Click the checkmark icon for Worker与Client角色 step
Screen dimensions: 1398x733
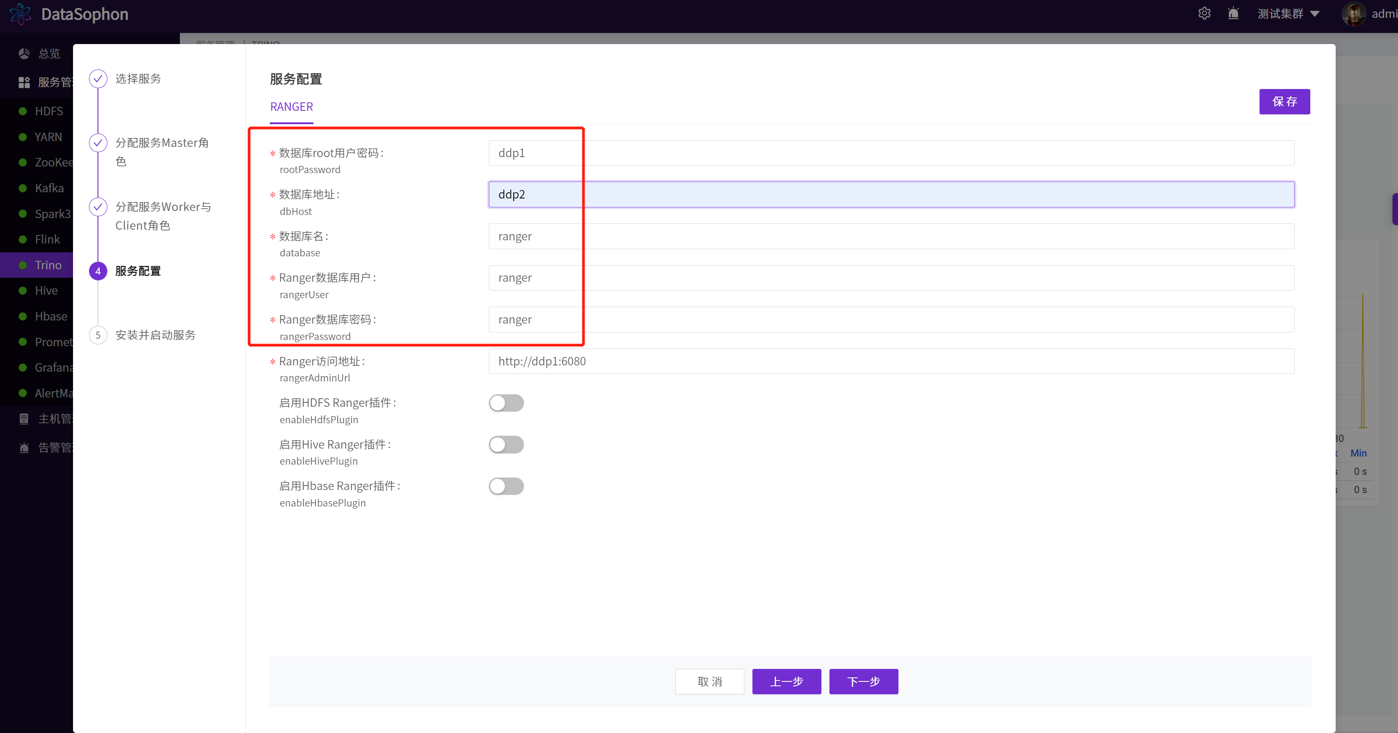pos(98,207)
